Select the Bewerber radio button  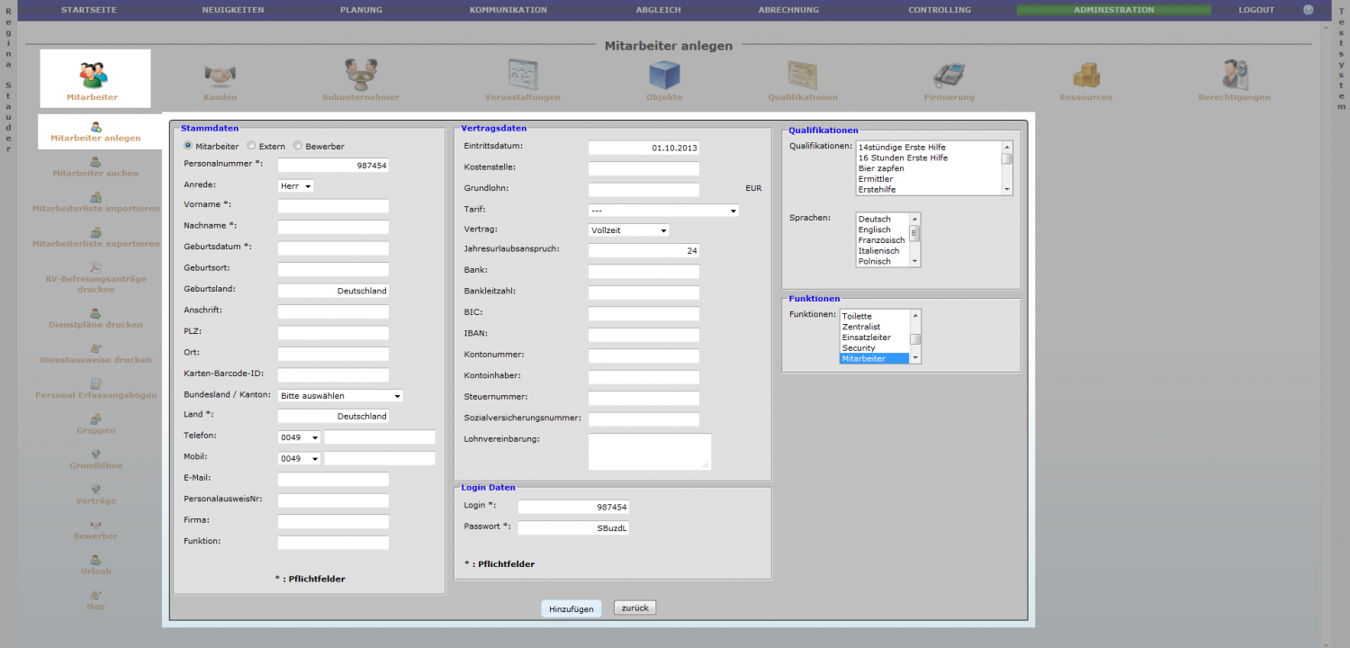click(298, 146)
